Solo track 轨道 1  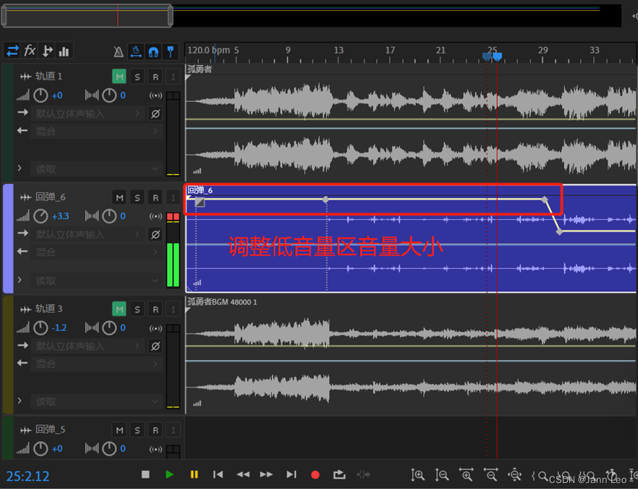(137, 77)
